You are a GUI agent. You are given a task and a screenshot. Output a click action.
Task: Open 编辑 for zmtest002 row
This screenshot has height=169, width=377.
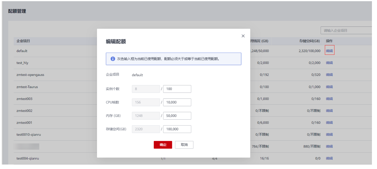(x=329, y=111)
